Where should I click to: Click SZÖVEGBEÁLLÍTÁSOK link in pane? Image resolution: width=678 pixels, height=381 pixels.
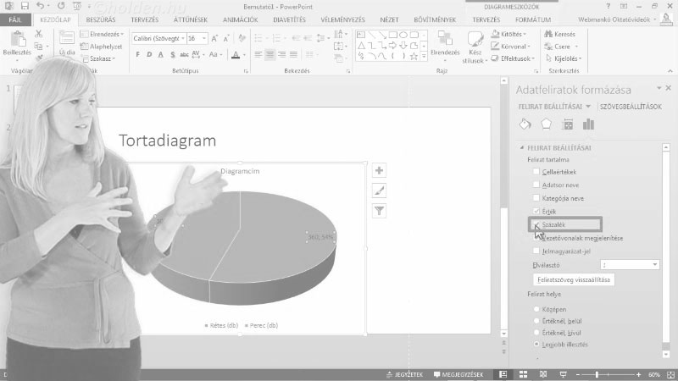(631, 107)
